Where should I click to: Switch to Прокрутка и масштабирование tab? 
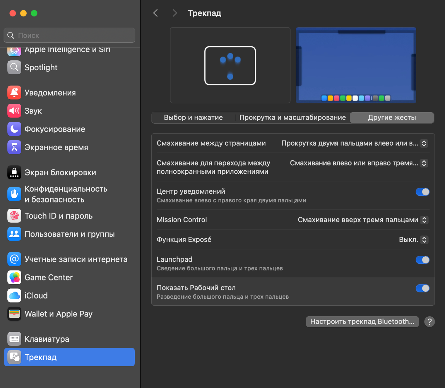click(x=292, y=118)
